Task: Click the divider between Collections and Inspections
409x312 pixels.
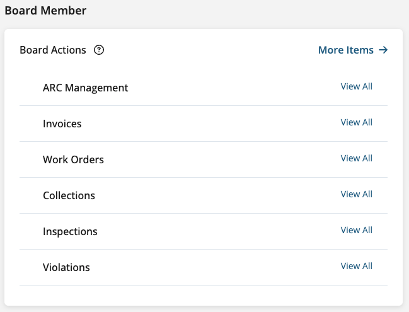Action: tap(204, 214)
